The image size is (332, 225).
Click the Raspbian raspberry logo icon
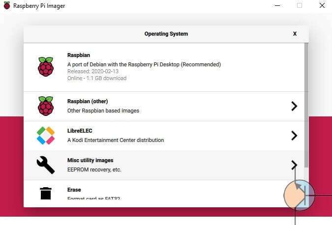click(x=46, y=67)
